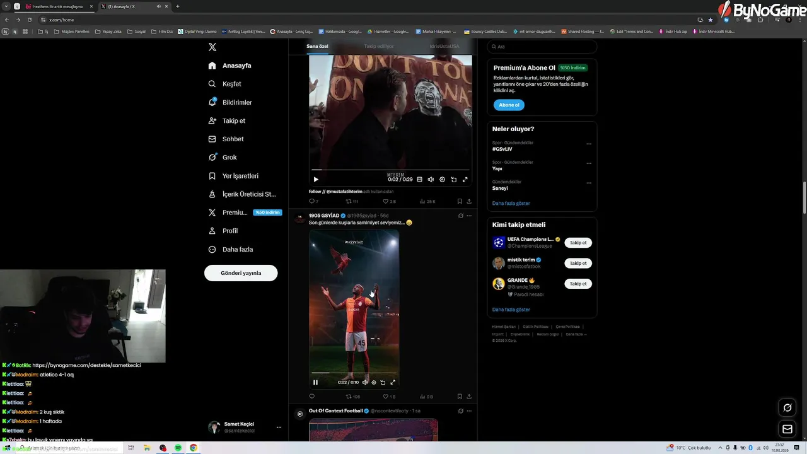
Task: Open 1905 GSYİAD profile avatar
Action: point(300,218)
